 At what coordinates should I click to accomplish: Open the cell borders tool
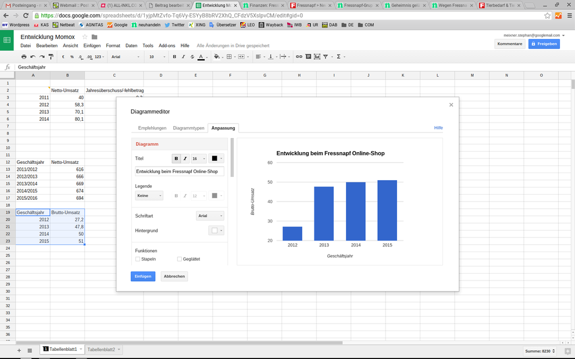click(x=229, y=57)
